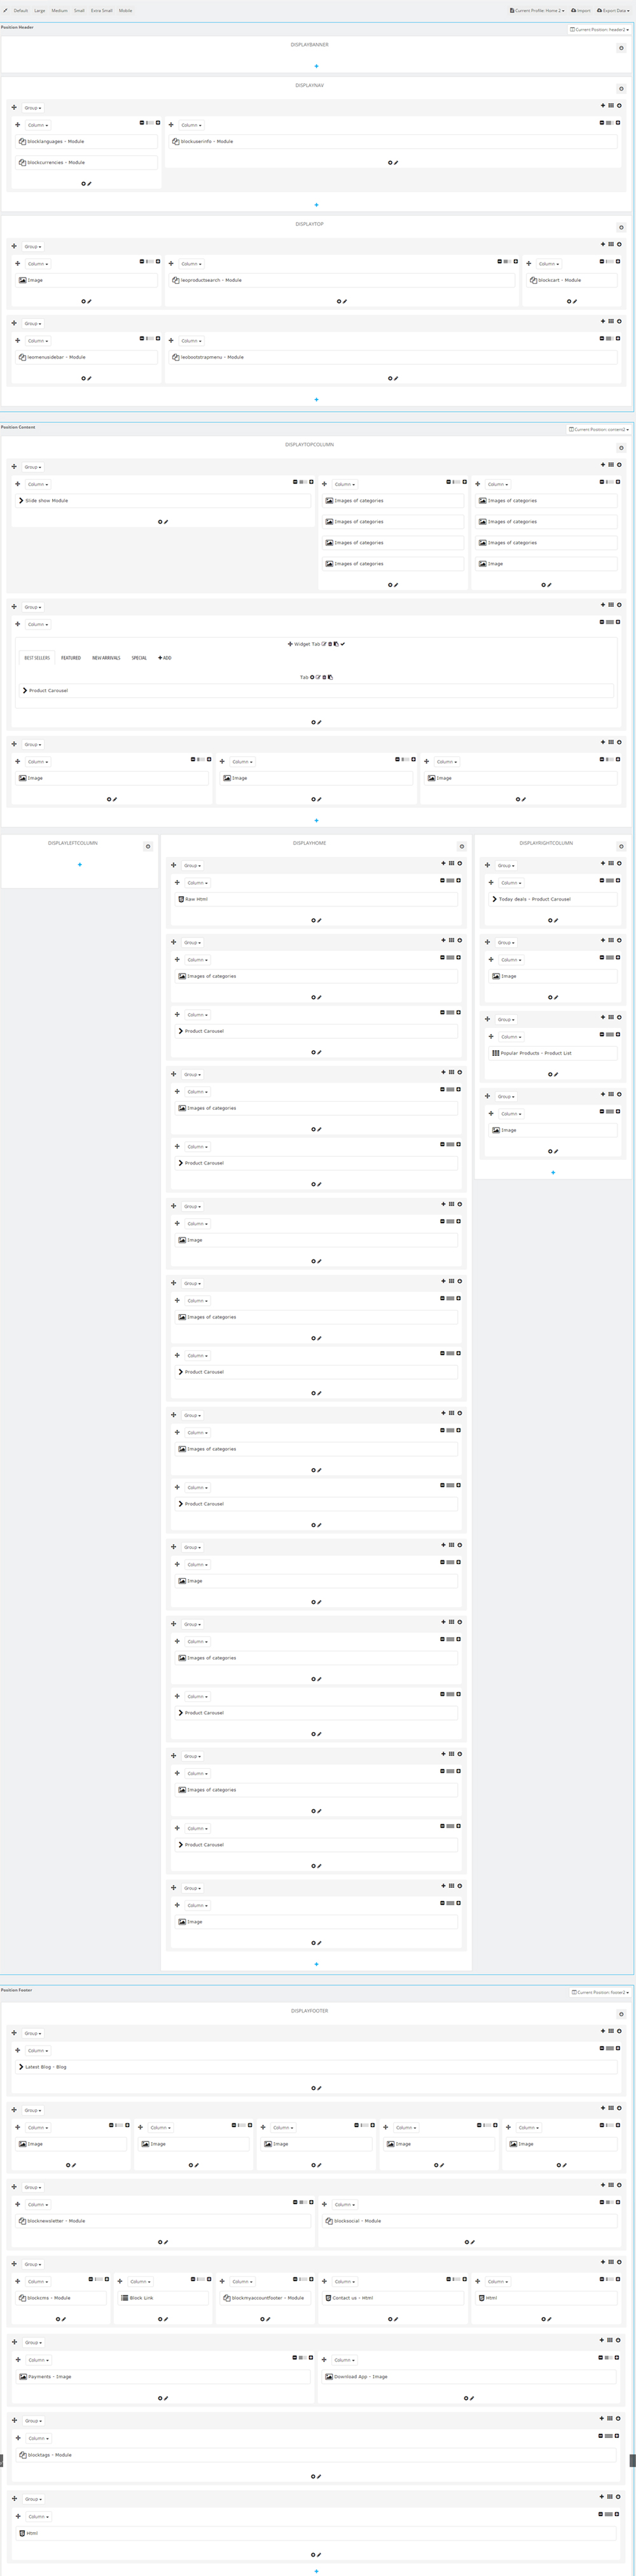Click the Import button in top bar
Screen dimensions: 636x2576
(x=581, y=11)
